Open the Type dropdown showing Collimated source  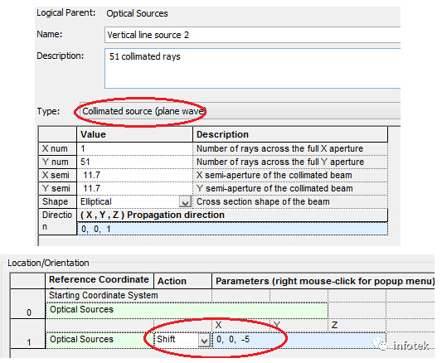(240, 111)
